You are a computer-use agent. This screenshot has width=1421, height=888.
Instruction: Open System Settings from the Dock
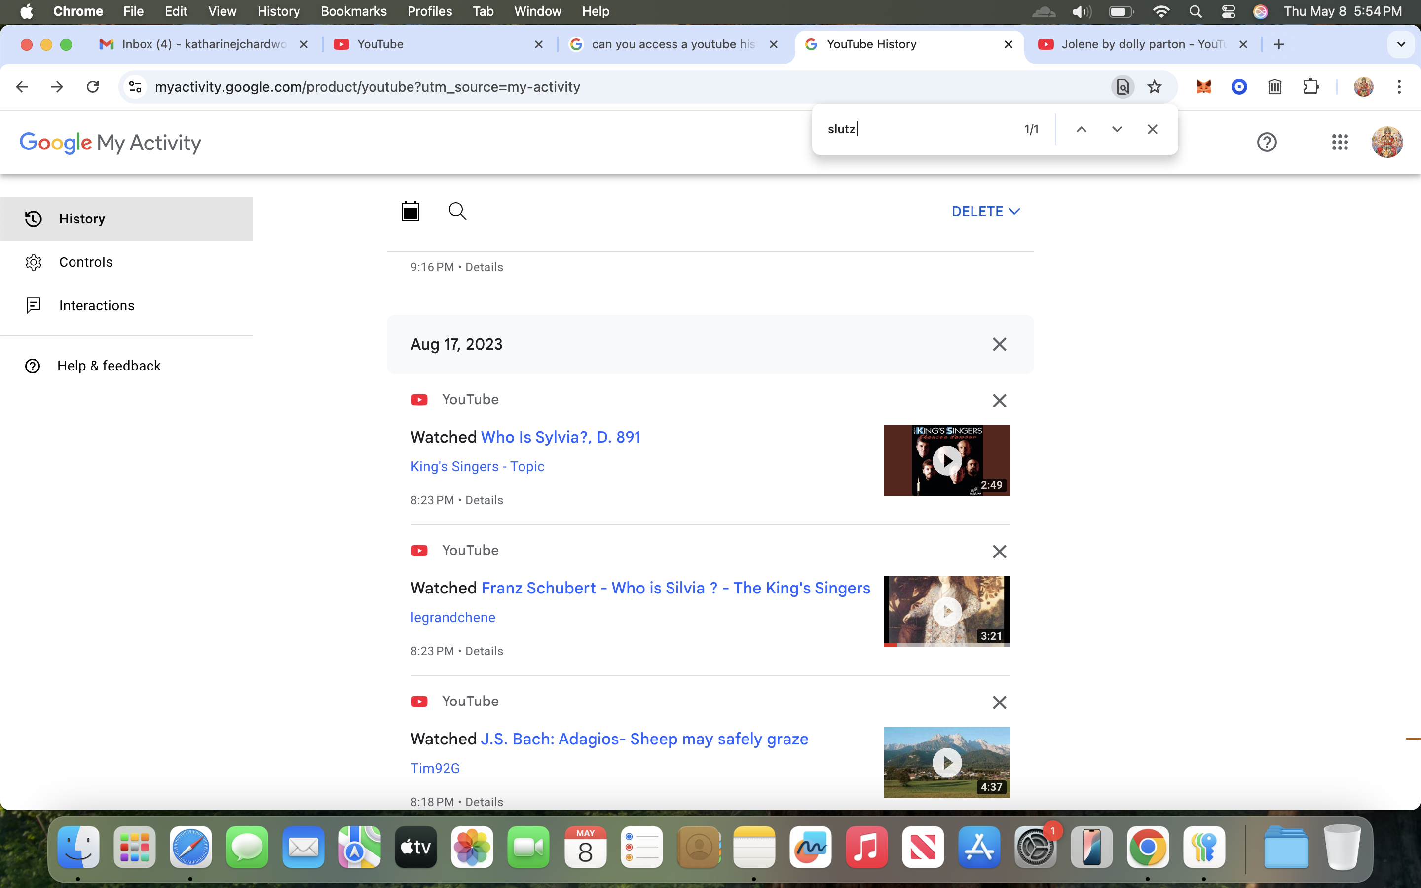point(1036,848)
